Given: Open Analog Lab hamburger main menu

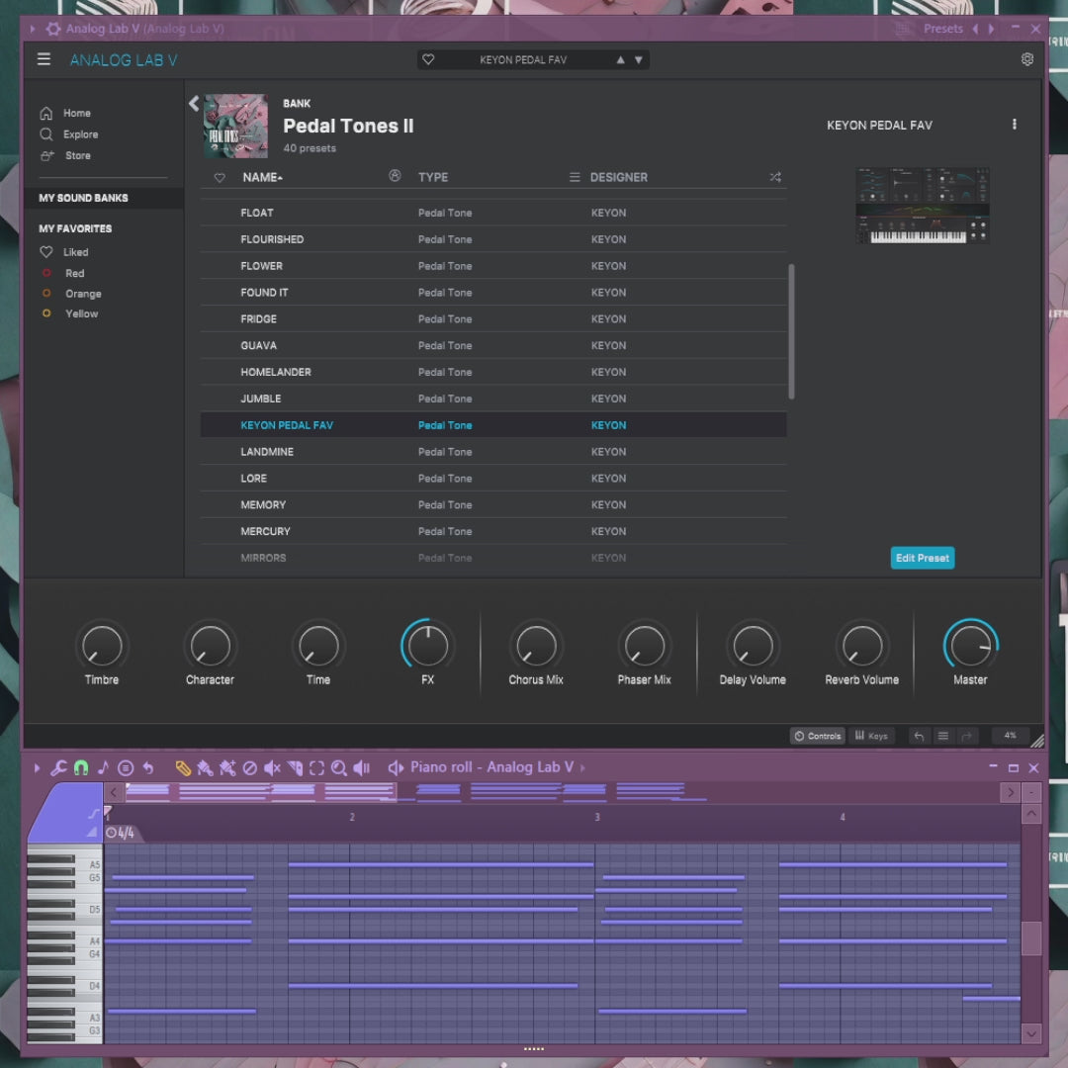Looking at the screenshot, I should (x=44, y=59).
